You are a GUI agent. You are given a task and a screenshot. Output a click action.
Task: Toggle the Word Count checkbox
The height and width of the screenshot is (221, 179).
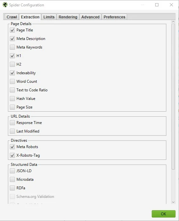point(12,81)
